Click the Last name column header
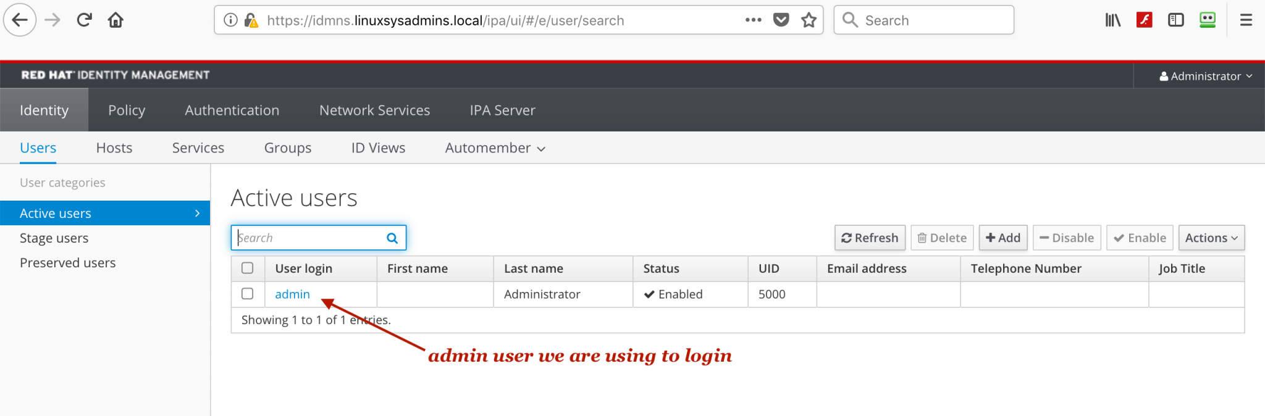Viewport: 1265px width, 416px height. [x=563, y=268]
